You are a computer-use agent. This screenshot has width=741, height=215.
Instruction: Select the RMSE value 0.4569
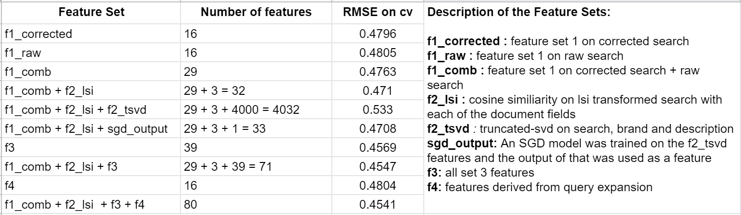click(x=378, y=147)
